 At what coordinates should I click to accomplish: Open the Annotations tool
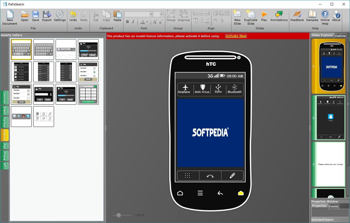(x=279, y=16)
